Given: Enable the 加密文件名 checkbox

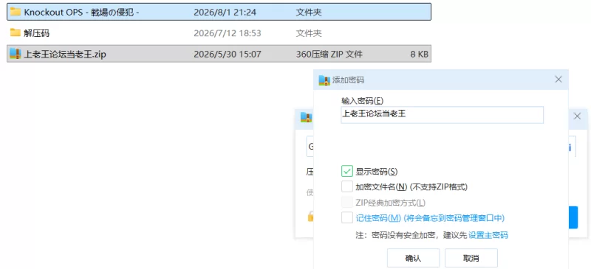Looking at the screenshot, I should 347,186.
